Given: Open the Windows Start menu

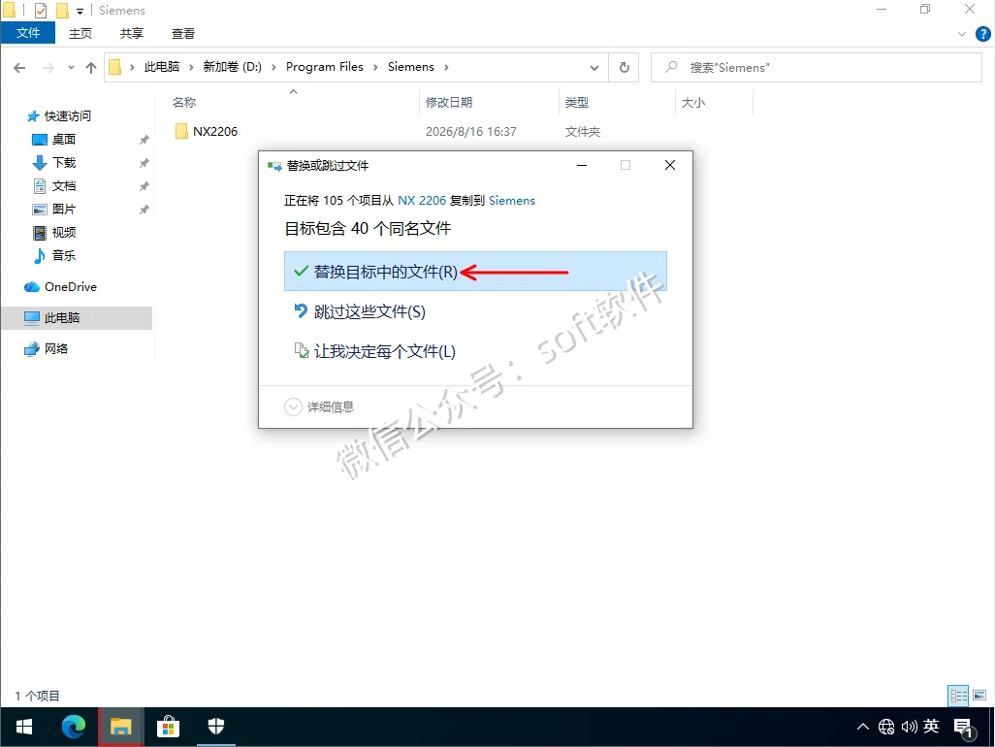Looking at the screenshot, I should pyautogui.click(x=24, y=727).
